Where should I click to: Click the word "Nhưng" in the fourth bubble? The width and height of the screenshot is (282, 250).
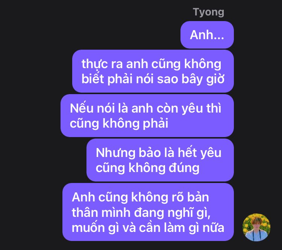[x=115, y=153]
